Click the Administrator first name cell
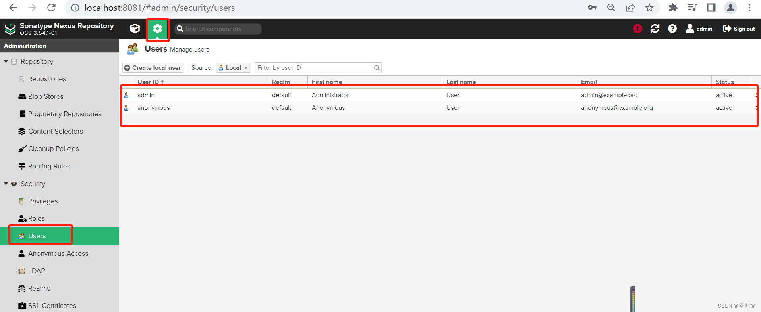The width and height of the screenshot is (761, 312). [330, 95]
